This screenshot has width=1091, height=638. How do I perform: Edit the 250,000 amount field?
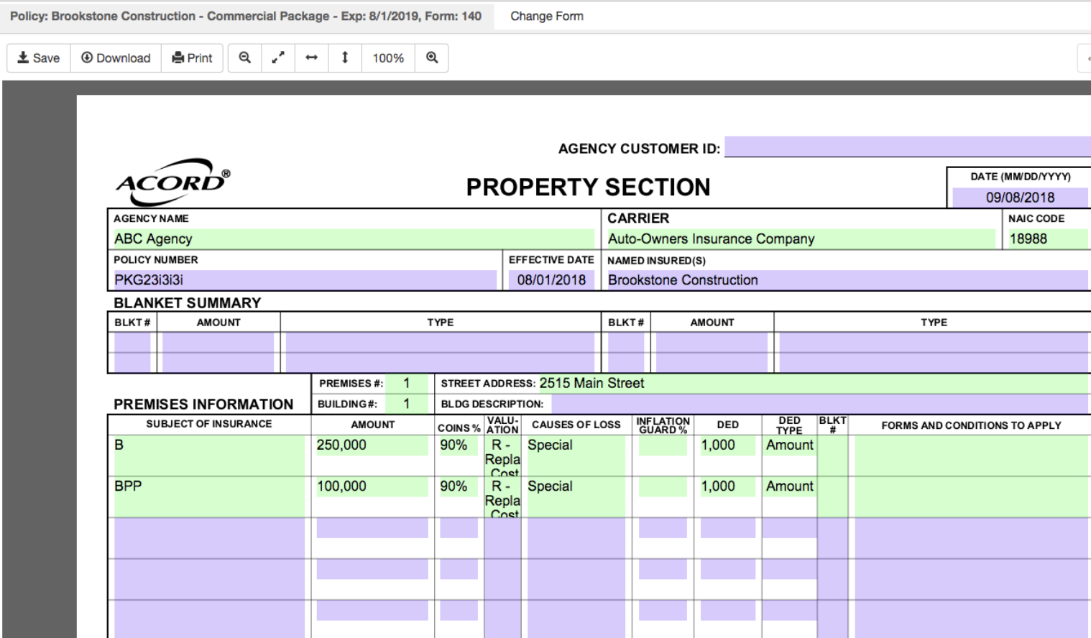click(372, 445)
